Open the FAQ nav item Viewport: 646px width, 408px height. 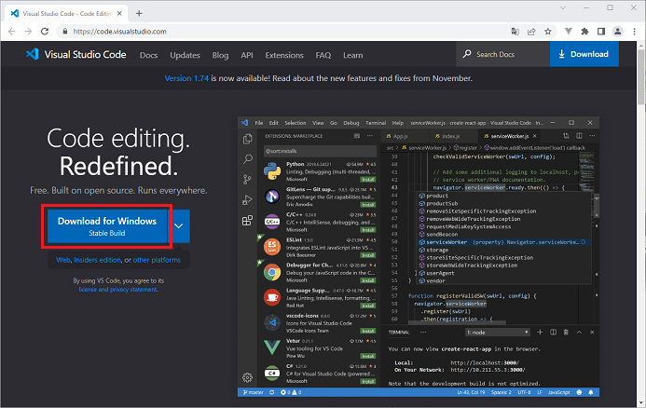pos(323,55)
